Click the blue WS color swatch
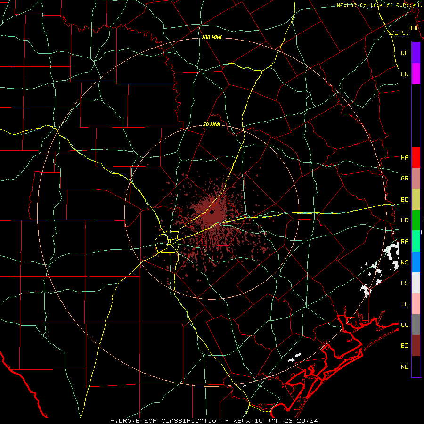The width and height of the screenshot is (424, 424). point(416,262)
